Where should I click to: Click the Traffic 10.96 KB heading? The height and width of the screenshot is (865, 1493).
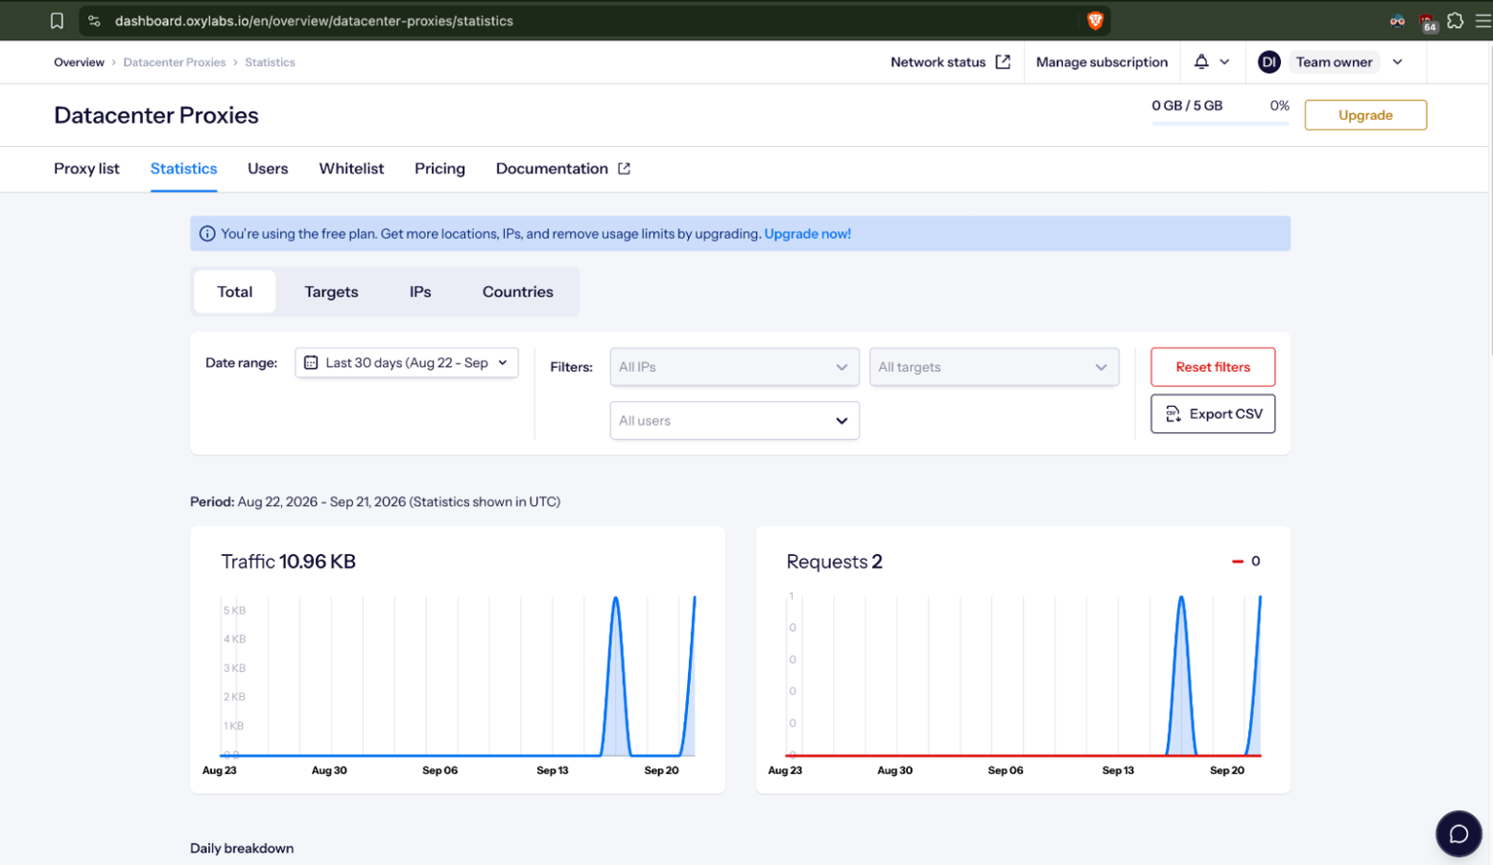[x=288, y=562]
